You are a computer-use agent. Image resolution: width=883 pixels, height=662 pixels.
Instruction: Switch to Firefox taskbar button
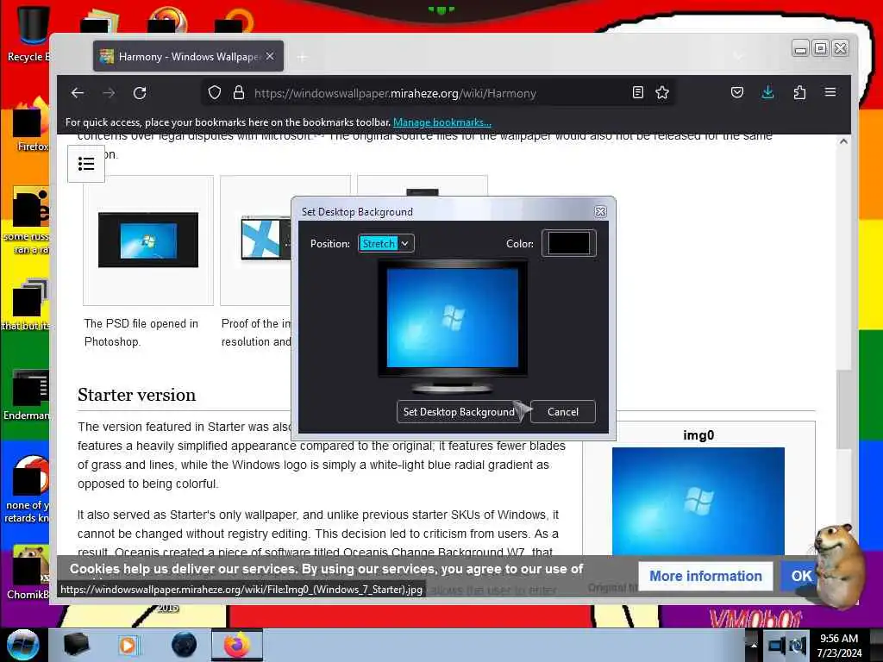pyautogui.click(x=237, y=645)
